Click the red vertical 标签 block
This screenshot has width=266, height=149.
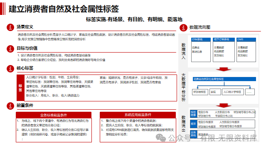pyautogui.click(x=20, y=88)
